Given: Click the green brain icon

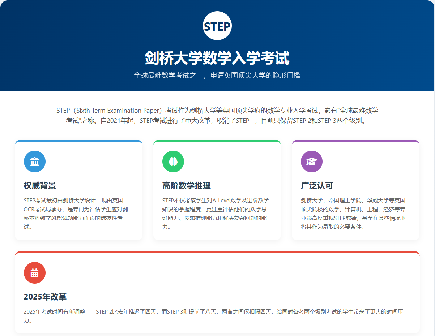Looking at the screenshot, I should [x=173, y=161].
